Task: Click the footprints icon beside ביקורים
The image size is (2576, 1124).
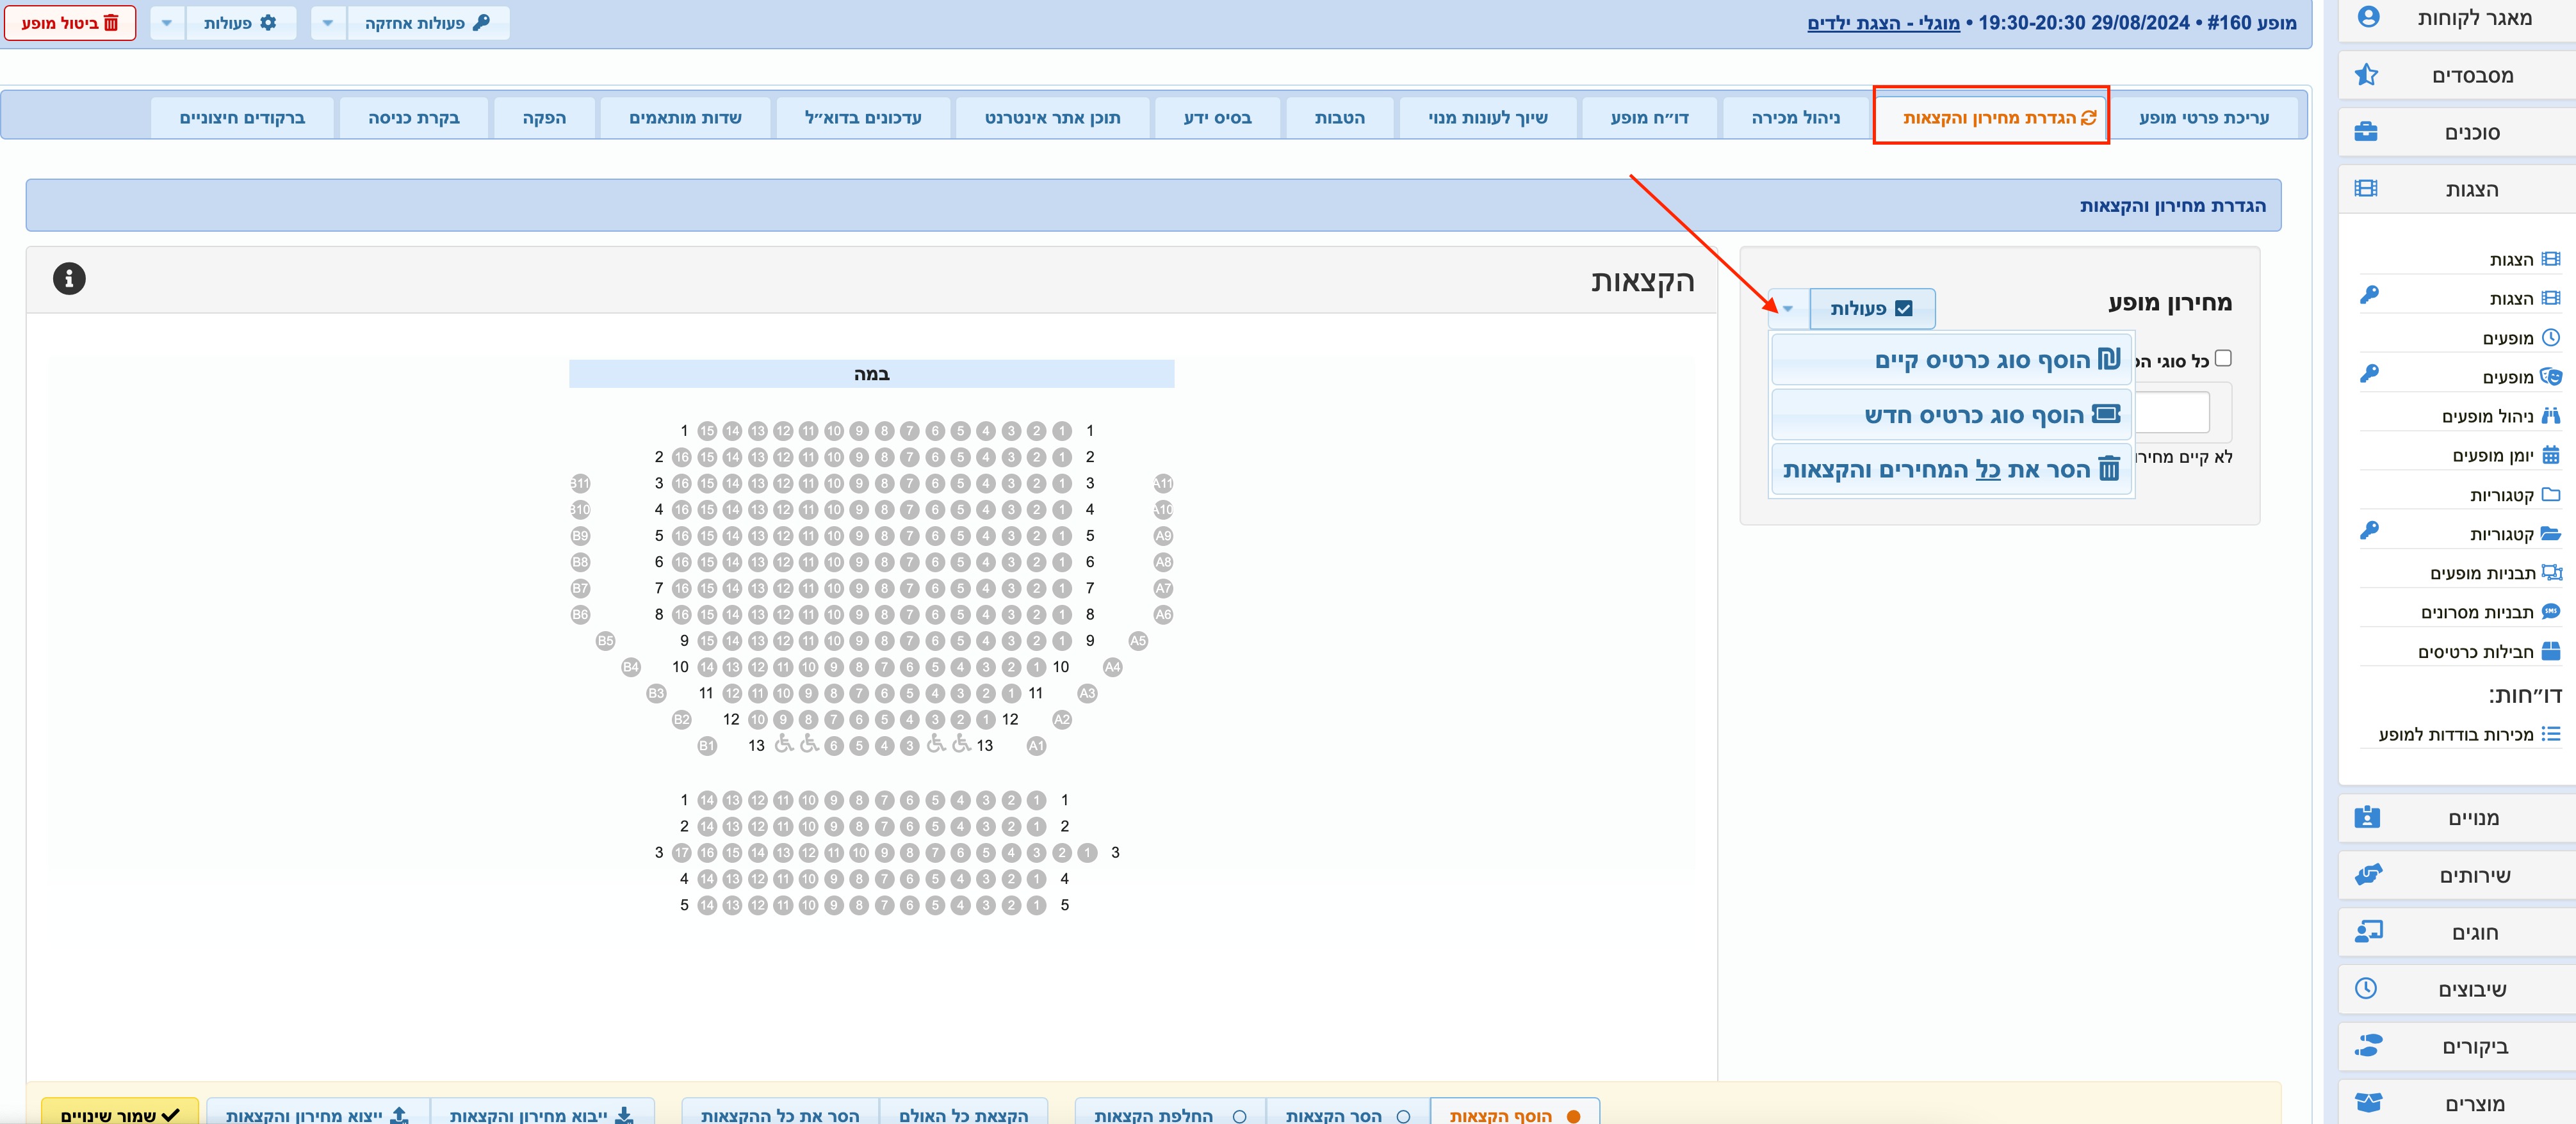Action: 2367,1046
